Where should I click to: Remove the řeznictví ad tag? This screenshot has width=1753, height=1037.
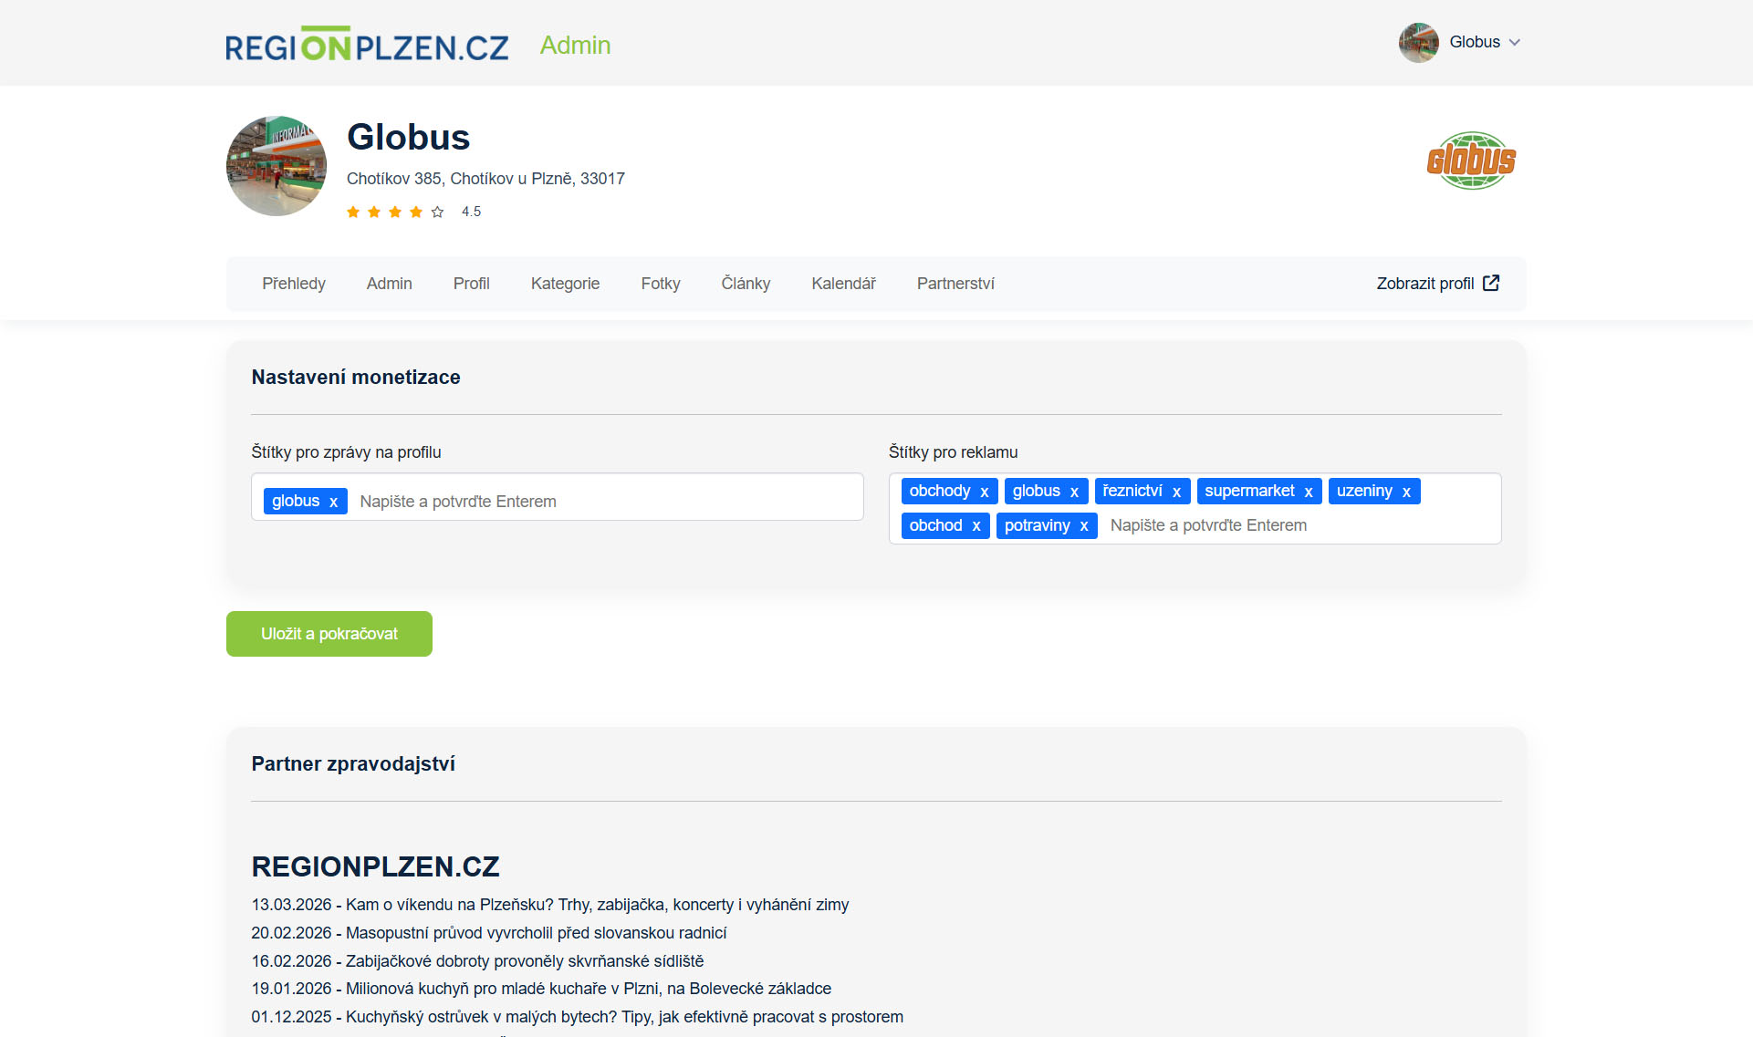(x=1177, y=492)
